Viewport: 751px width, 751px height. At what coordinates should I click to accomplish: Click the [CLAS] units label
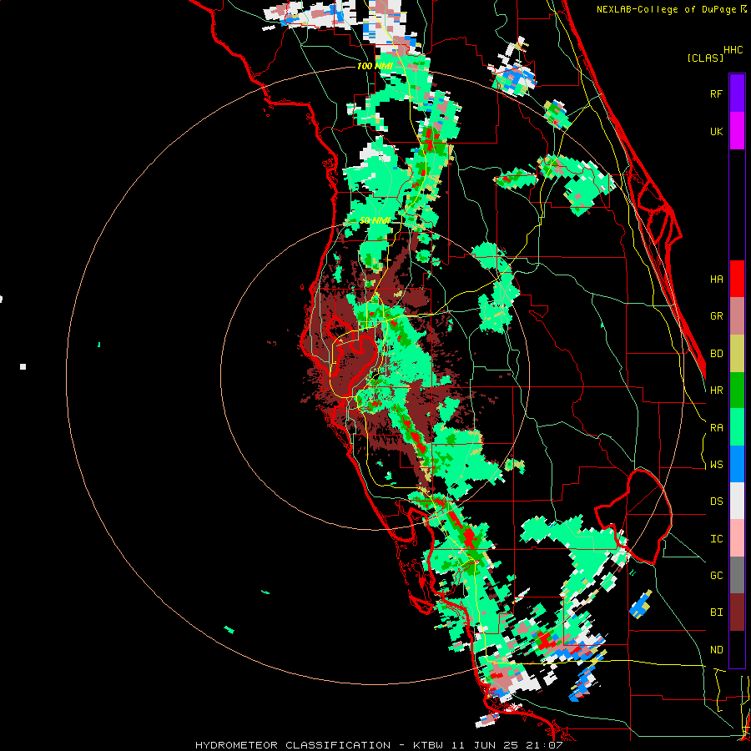705,58
